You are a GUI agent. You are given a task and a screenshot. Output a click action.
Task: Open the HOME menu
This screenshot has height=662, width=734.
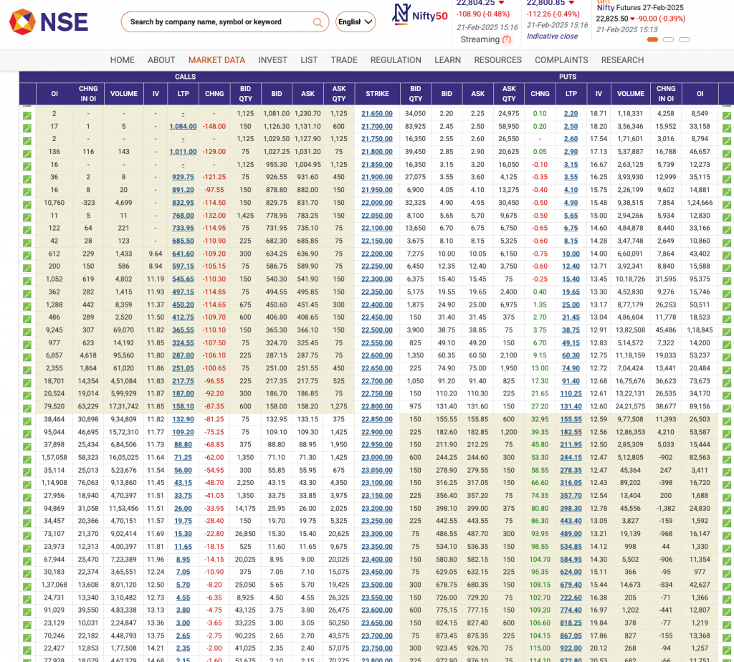click(122, 60)
